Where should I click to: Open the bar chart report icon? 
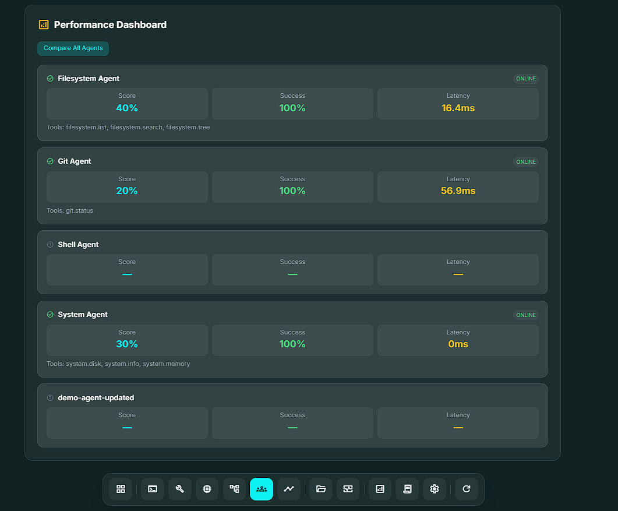[380, 489]
